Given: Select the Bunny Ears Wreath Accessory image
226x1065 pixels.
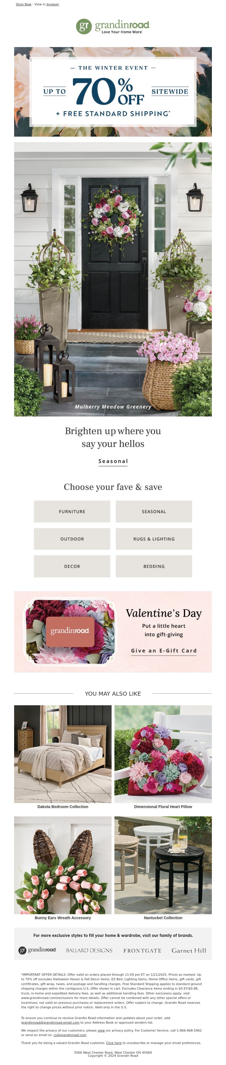Looking at the screenshot, I should [62, 865].
